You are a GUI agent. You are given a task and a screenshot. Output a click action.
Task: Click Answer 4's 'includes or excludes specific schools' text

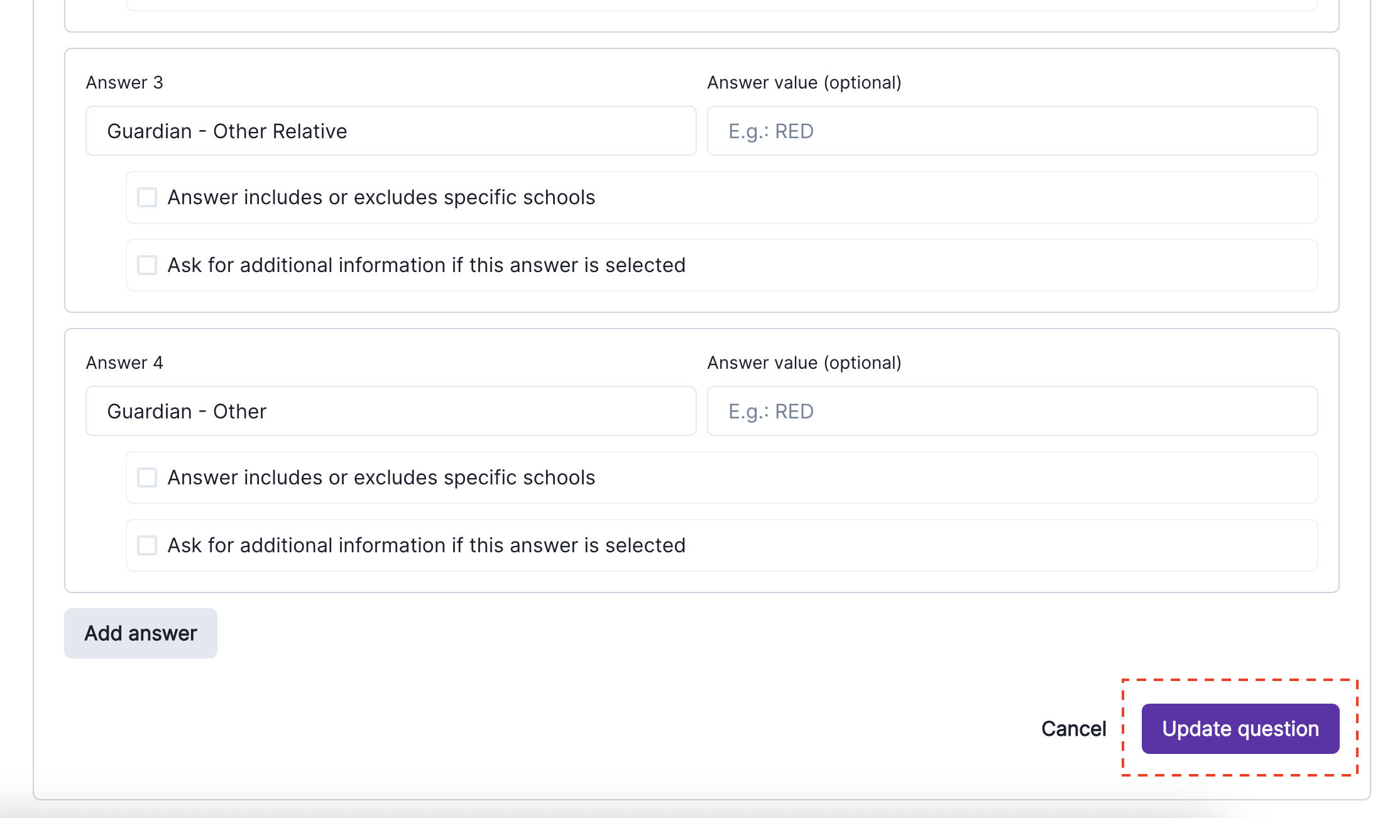pos(381,477)
